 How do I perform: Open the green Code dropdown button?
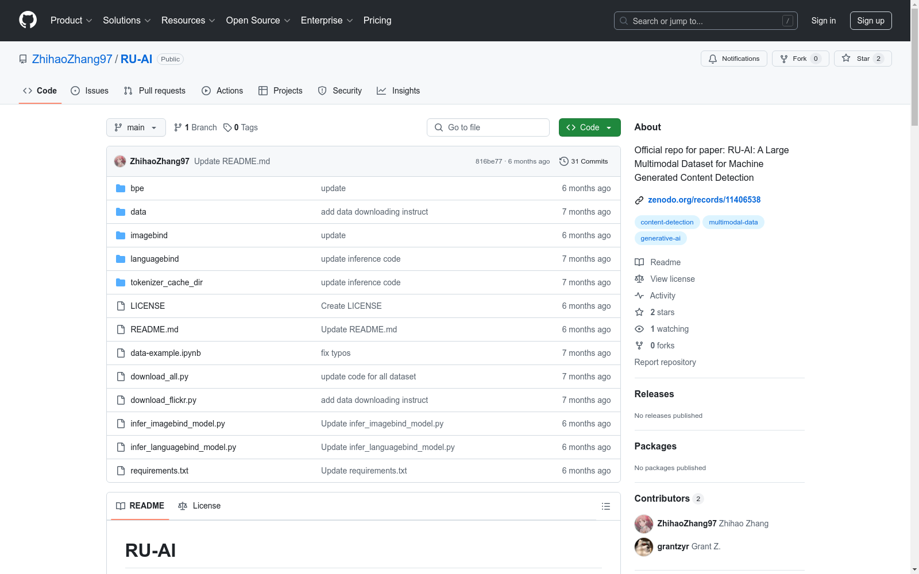[590, 127]
